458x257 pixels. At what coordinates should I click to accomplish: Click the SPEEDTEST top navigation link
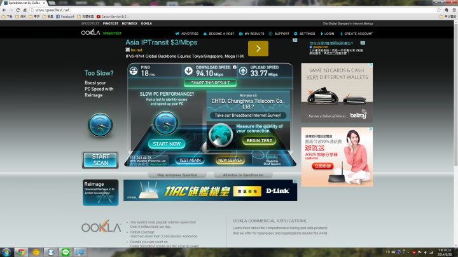tap(90, 23)
